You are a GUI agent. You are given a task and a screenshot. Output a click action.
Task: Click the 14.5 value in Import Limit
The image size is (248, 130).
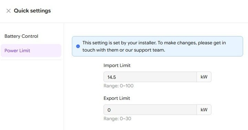click(112, 77)
